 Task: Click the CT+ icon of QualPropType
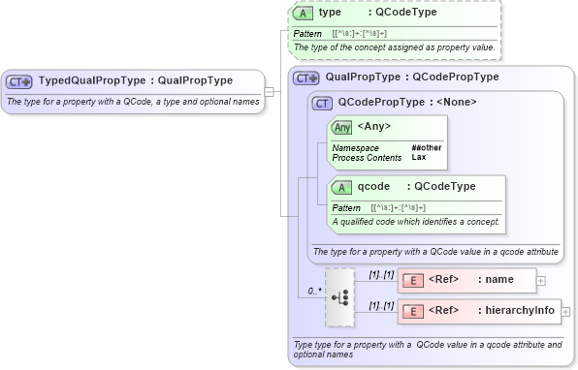(x=305, y=78)
